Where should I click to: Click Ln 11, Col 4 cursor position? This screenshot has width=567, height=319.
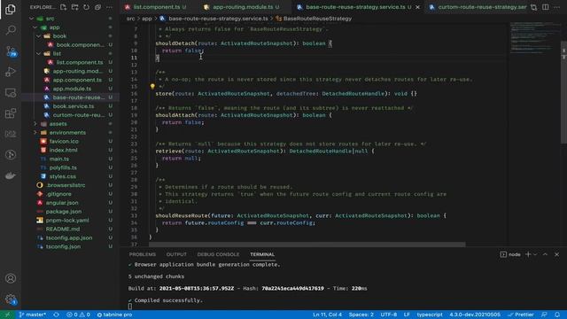(327, 315)
